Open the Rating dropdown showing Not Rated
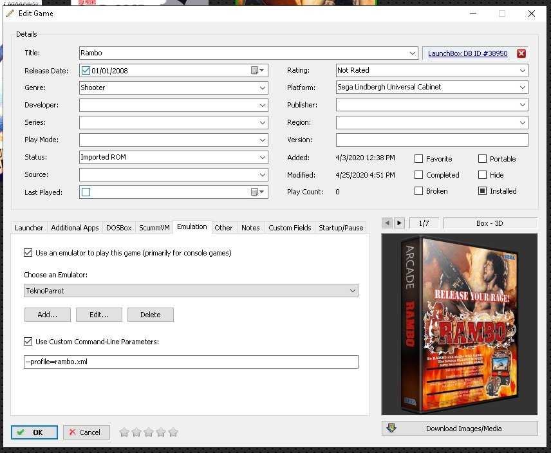 click(523, 71)
